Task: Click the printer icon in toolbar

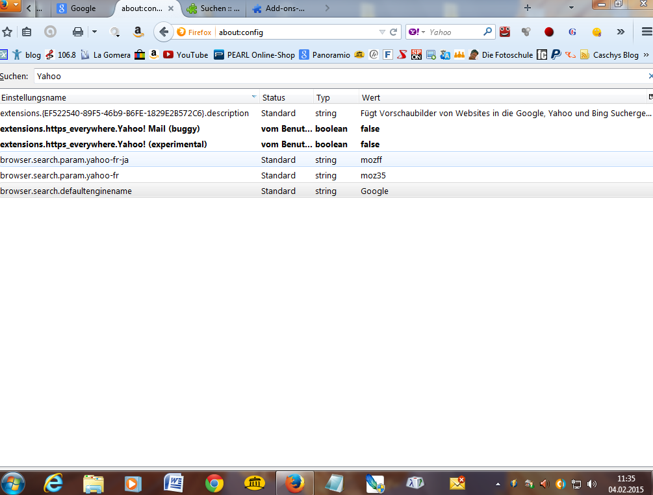Action: [x=77, y=32]
